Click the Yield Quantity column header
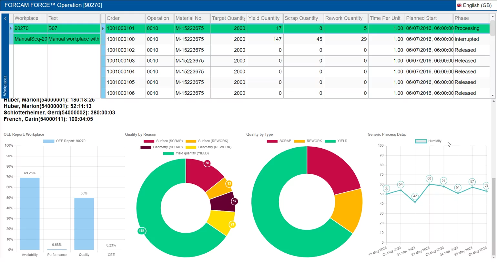The image size is (497, 262). pyautogui.click(x=264, y=18)
